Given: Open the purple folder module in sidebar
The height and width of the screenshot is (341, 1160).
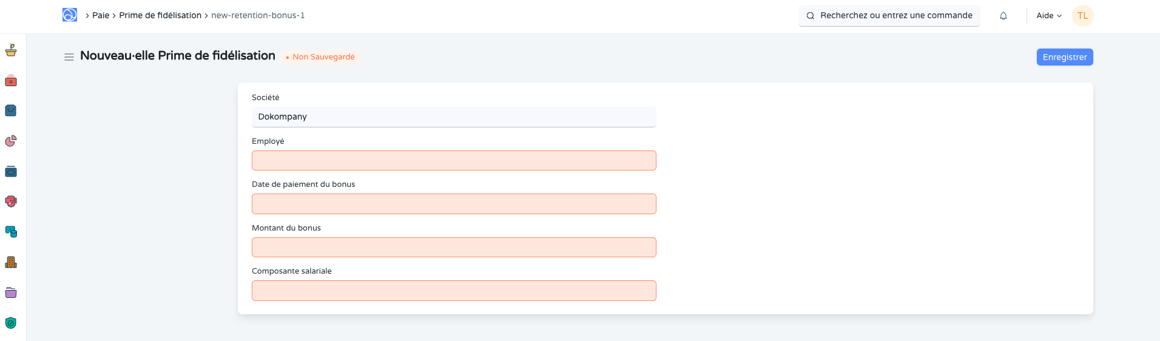Looking at the screenshot, I should [x=11, y=292].
